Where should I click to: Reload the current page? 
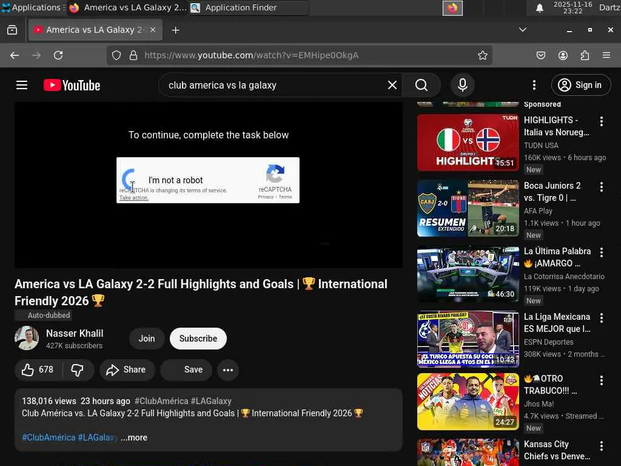point(58,55)
